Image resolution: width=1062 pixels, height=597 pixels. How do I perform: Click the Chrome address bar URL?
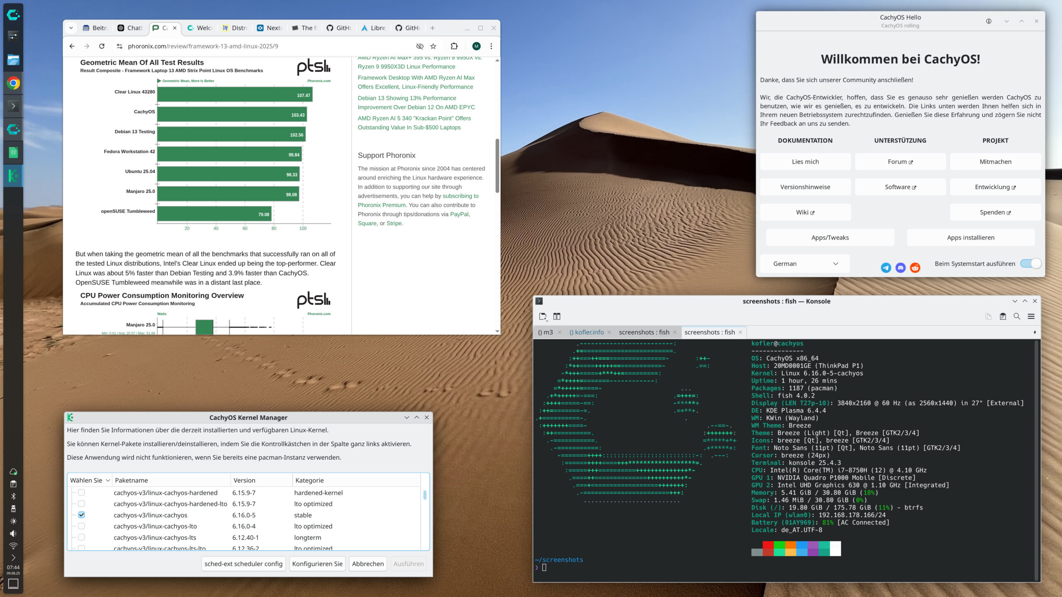point(203,46)
